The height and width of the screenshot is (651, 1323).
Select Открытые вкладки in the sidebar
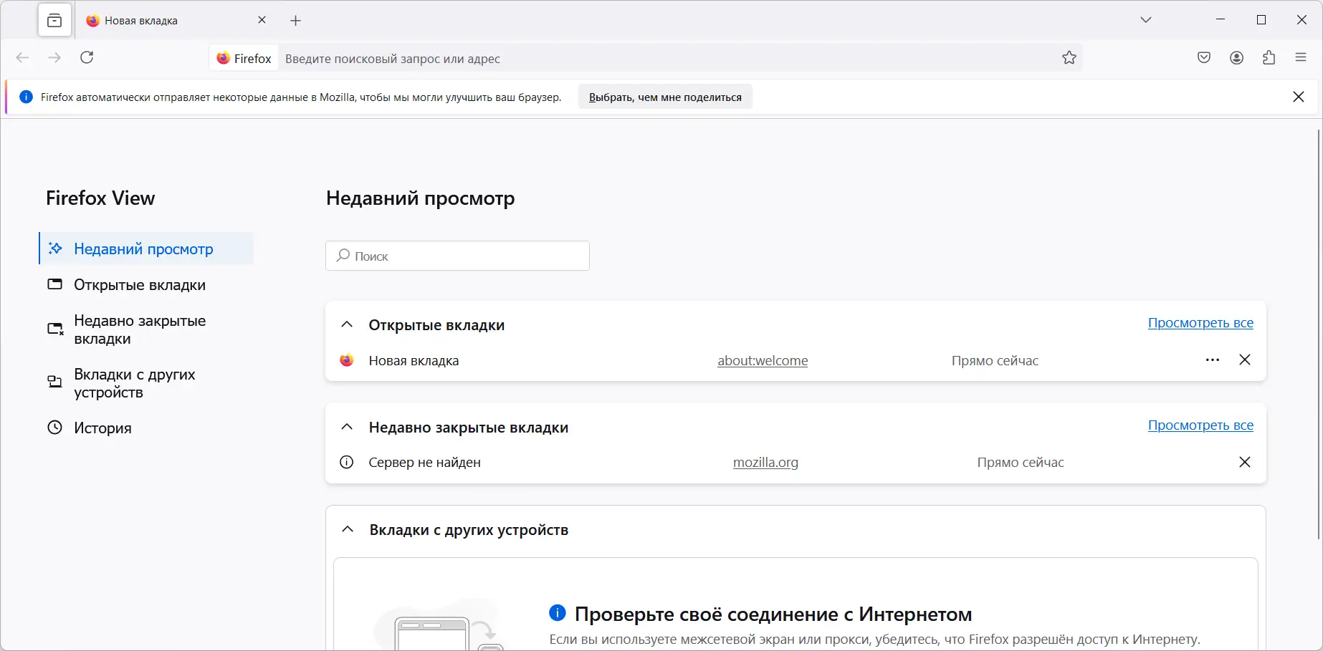point(140,284)
